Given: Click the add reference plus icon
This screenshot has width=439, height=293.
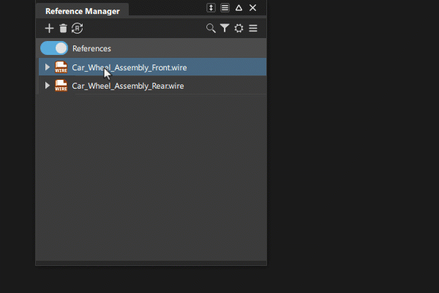Looking at the screenshot, I should [49, 29].
